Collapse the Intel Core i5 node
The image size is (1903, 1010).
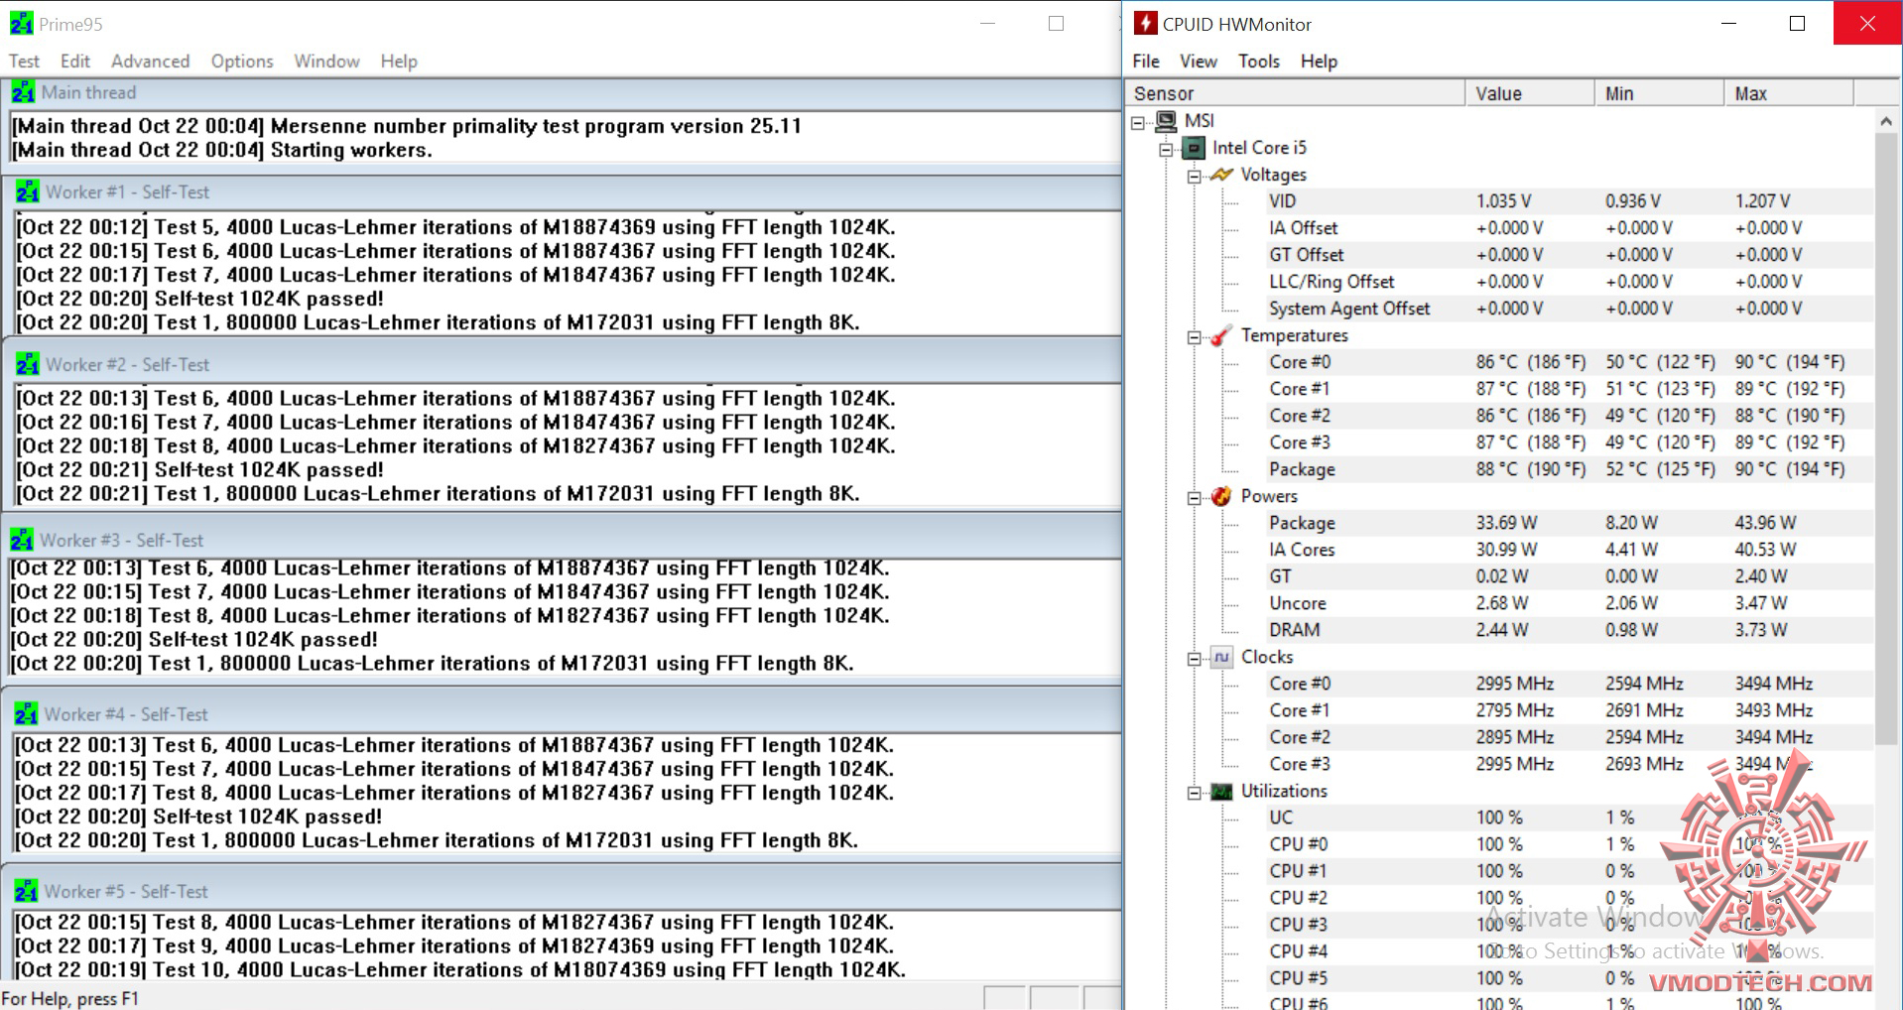click(x=1167, y=149)
